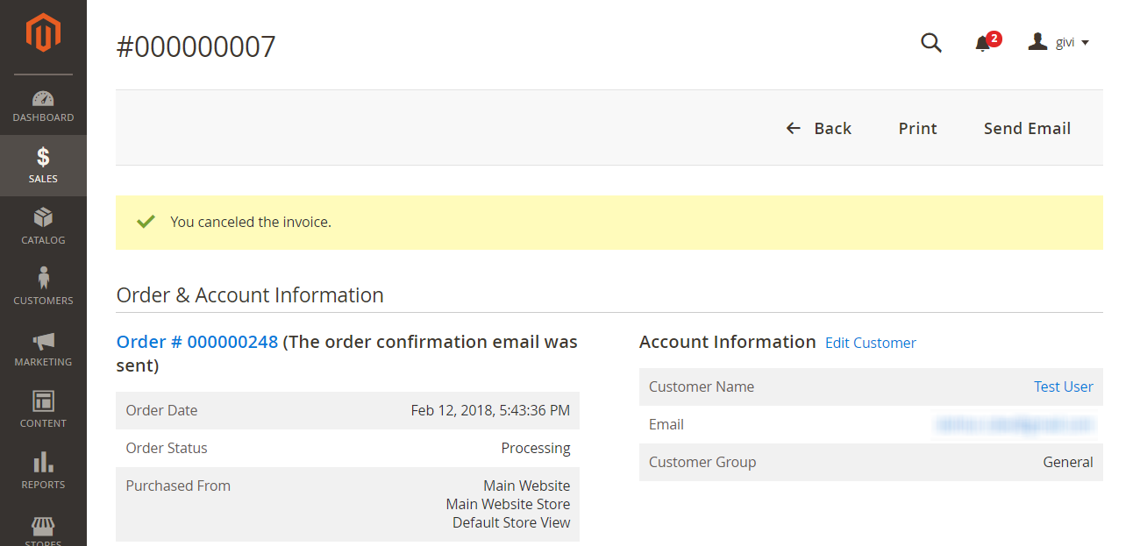Viewport: 1133px width, 546px height.
Task: Open the Catalog box icon
Action: tap(43, 217)
